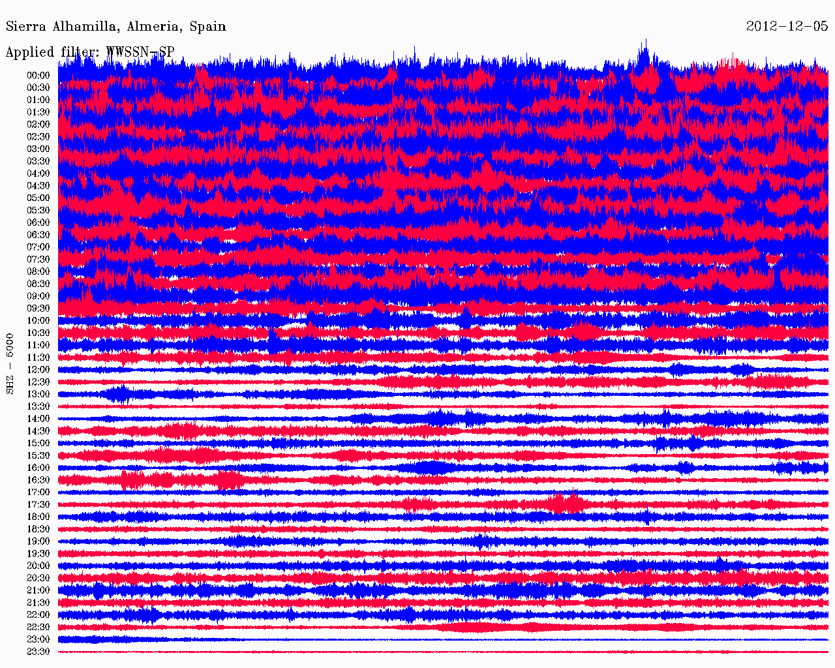Click the 09:30 time label

[38, 309]
